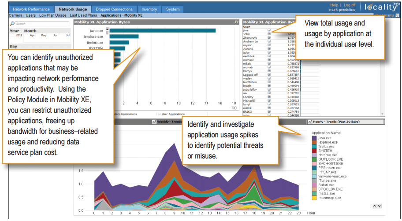Click the 'wadev' user name

click(x=247, y=79)
